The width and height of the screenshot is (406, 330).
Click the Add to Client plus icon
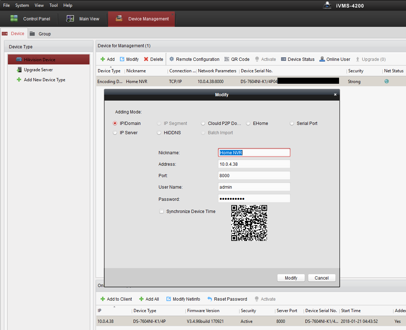point(103,299)
